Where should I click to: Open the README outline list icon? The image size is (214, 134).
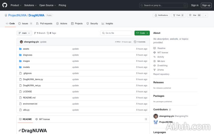click(146, 119)
